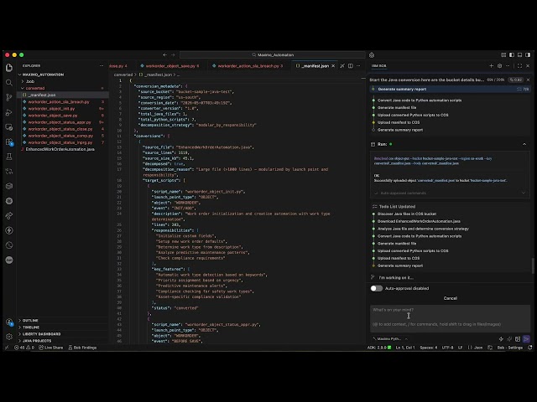Open the Manage gear in activity bar

9,337
